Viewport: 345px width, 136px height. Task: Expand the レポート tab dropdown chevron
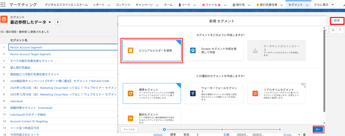[x=109, y=5]
